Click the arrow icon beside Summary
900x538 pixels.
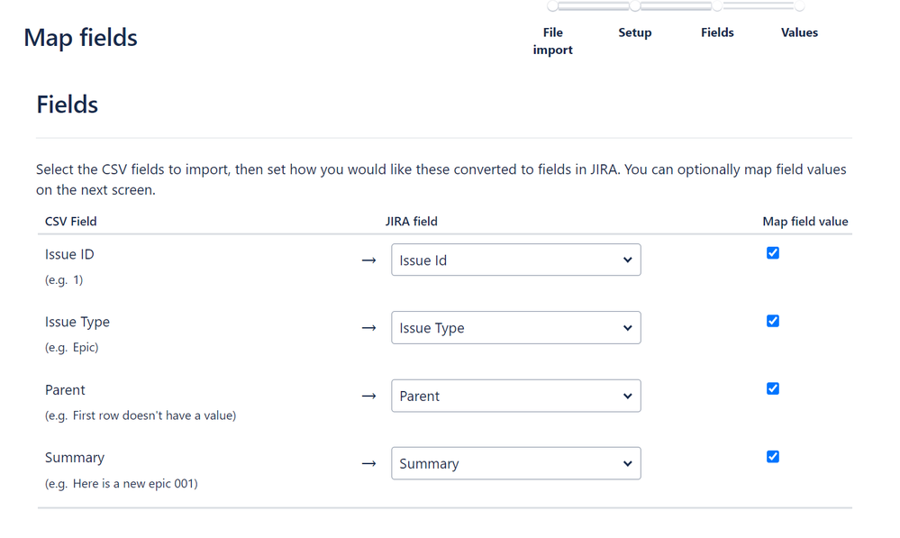(x=368, y=463)
